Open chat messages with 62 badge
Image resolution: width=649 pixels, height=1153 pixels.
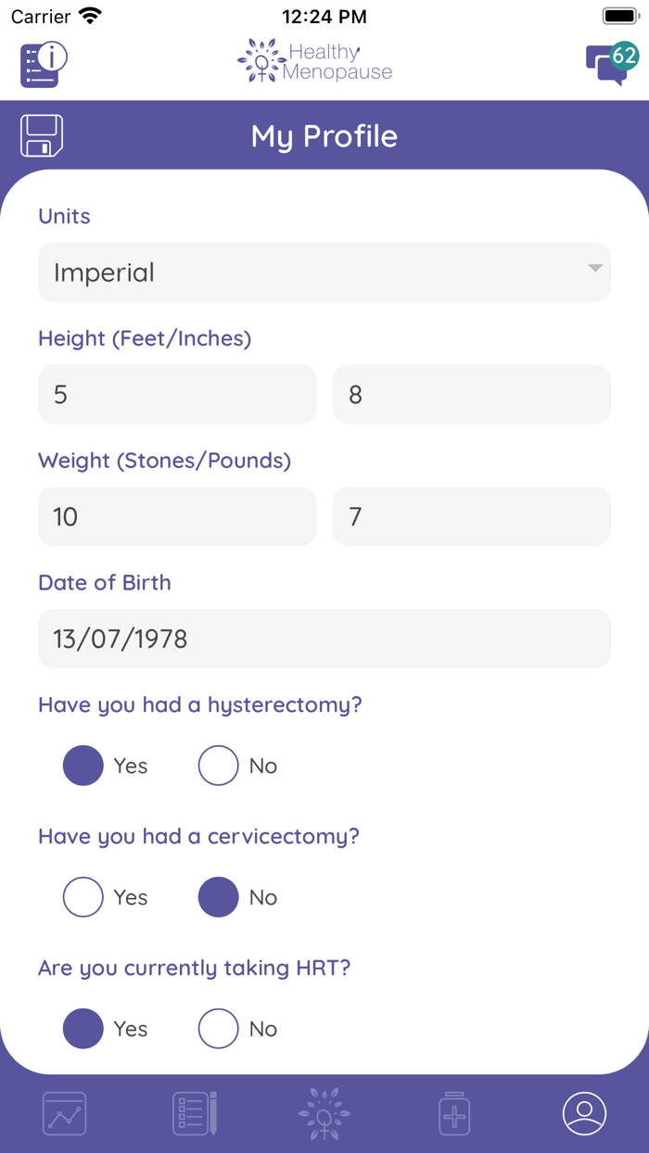point(611,63)
